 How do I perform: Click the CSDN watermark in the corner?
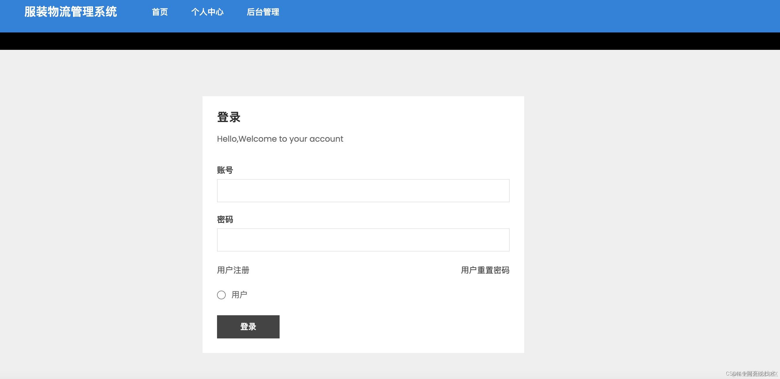coord(752,373)
